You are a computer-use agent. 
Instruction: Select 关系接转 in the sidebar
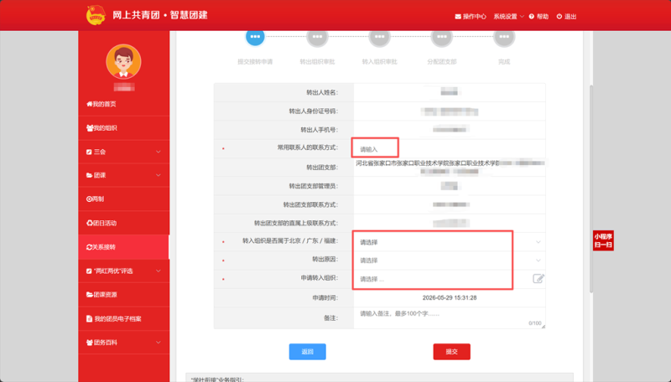123,246
